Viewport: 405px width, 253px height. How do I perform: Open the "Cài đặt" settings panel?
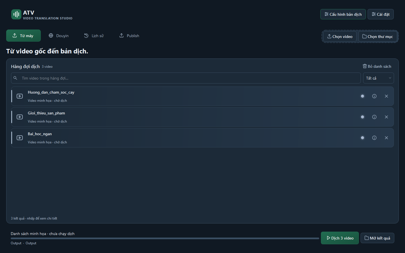tap(381, 14)
